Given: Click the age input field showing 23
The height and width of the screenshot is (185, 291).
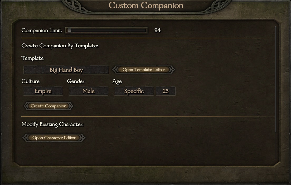Looking at the screenshot, I should [166, 91].
